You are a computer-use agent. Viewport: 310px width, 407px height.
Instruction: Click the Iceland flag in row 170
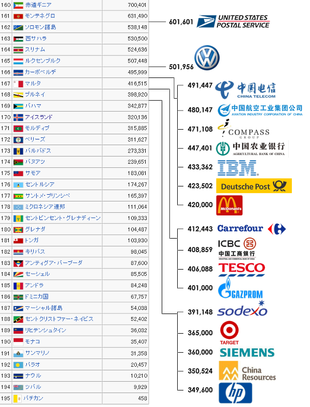click(x=18, y=118)
